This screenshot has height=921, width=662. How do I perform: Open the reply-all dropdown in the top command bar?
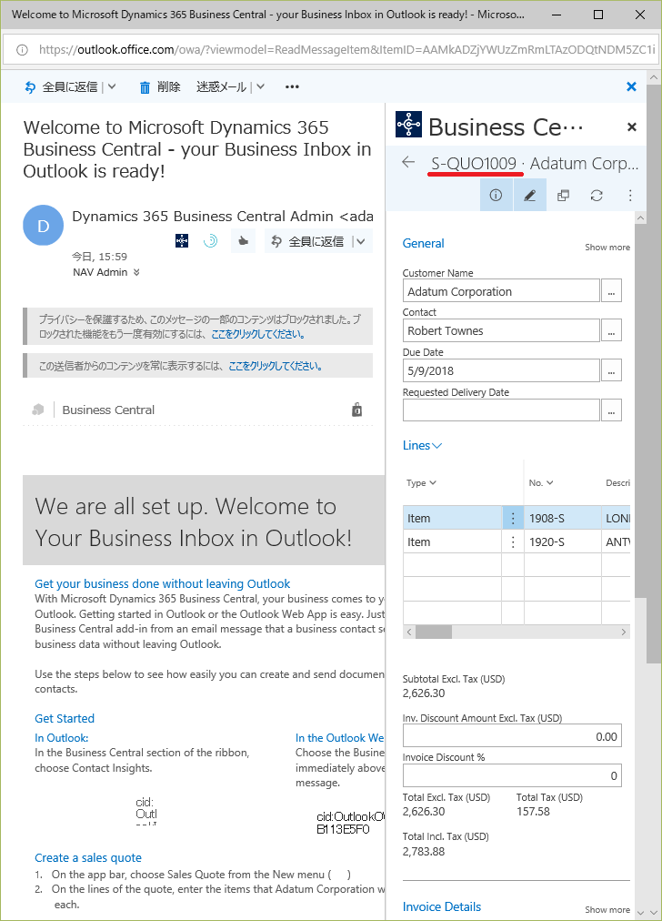coord(112,87)
